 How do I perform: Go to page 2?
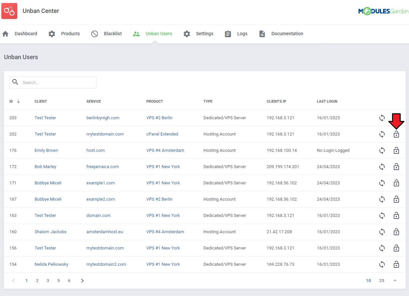click(37, 281)
